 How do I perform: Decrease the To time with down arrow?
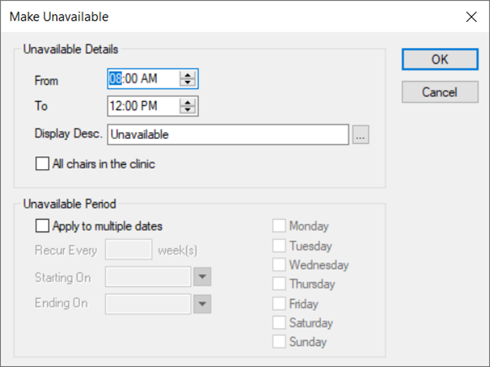(x=187, y=110)
